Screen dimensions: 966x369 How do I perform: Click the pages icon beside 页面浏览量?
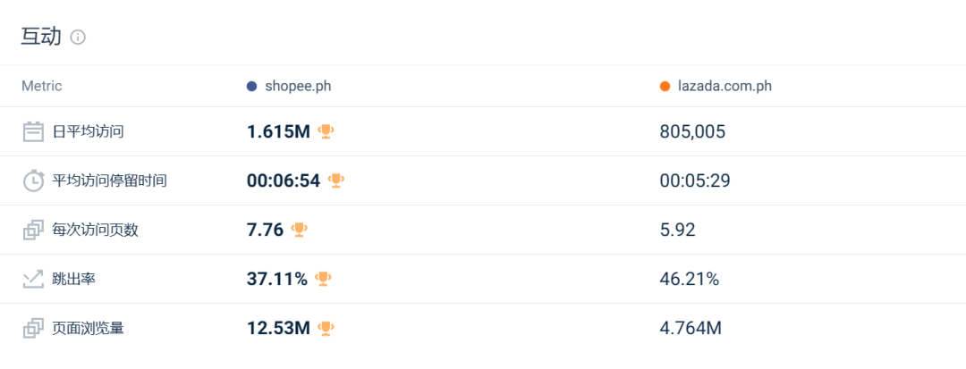coord(33,329)
